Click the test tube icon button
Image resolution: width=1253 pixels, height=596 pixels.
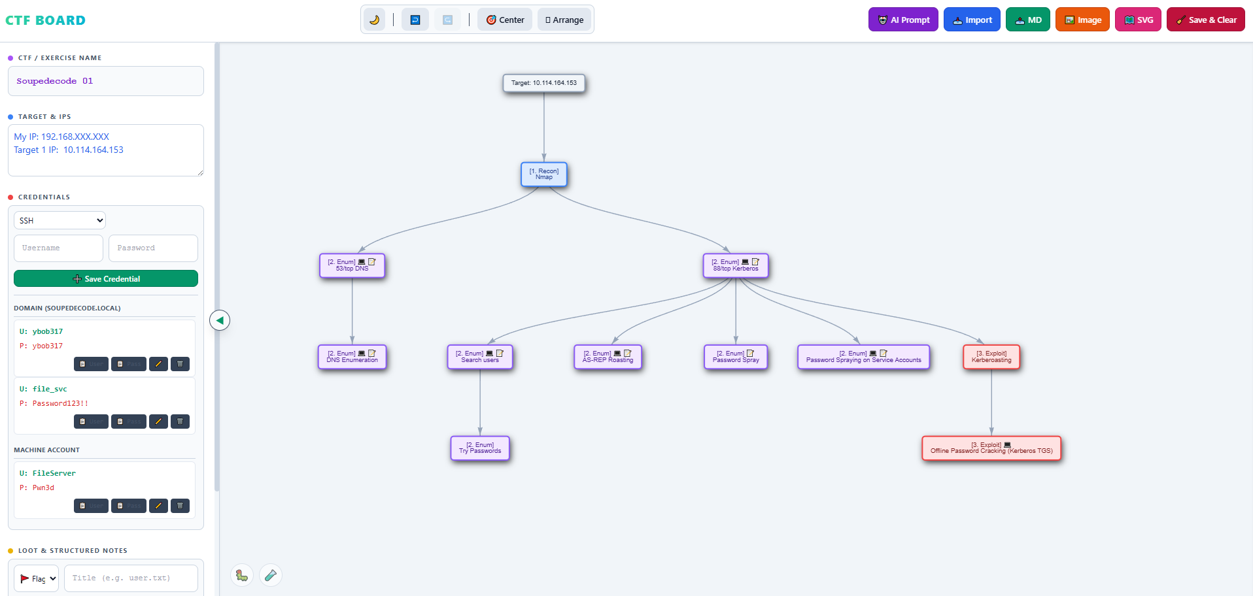[271, 575]
